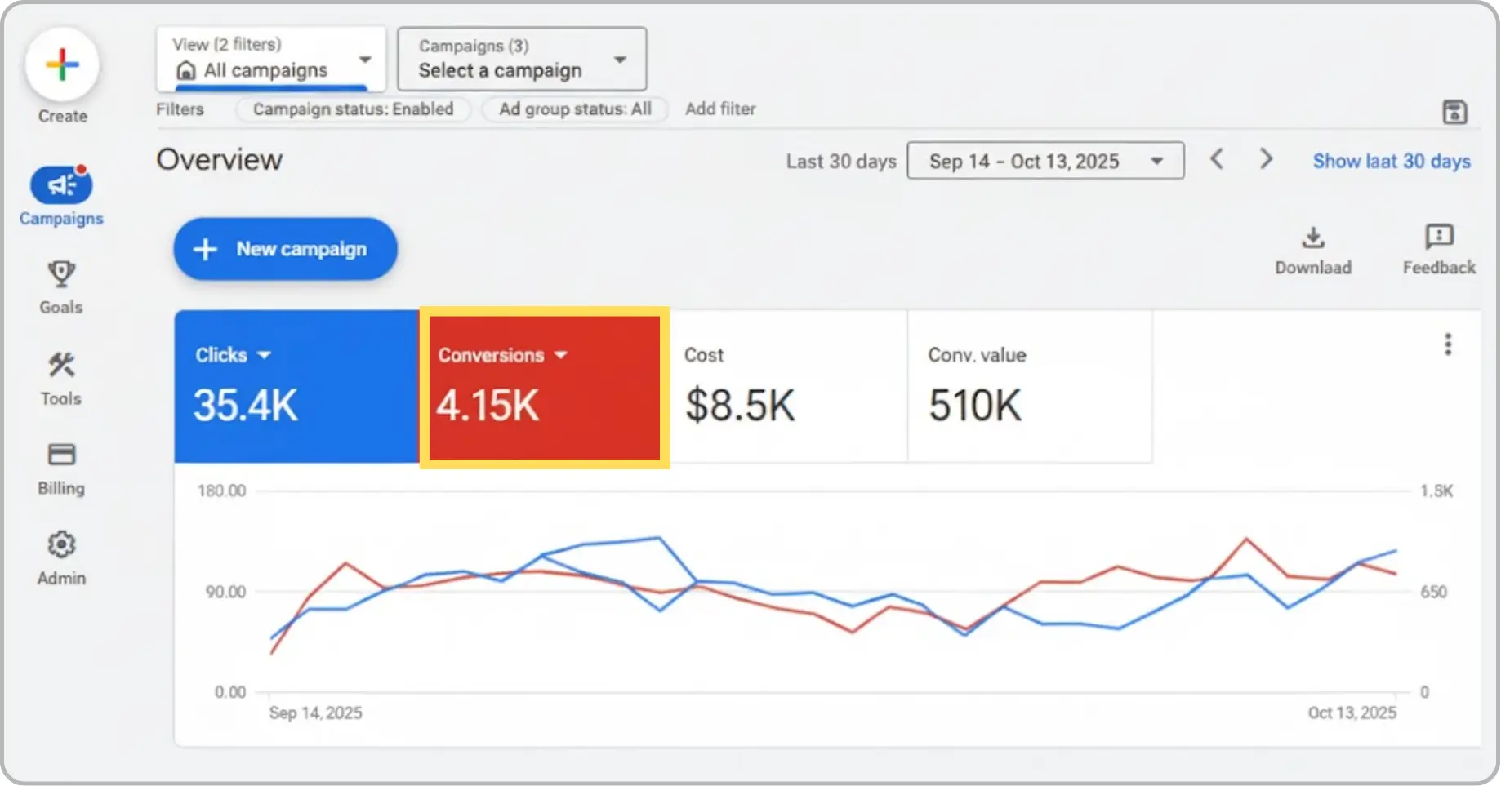Click the 180.00 axis value
This screenshot has height=786, width=1501.
click(x=221, y=491)
